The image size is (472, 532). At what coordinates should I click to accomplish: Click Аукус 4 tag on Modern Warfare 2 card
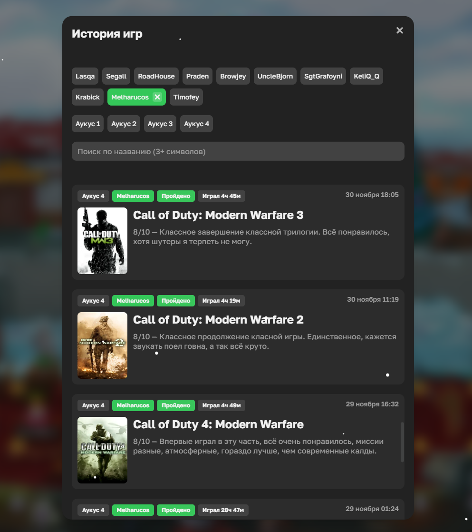pos(93,301)
